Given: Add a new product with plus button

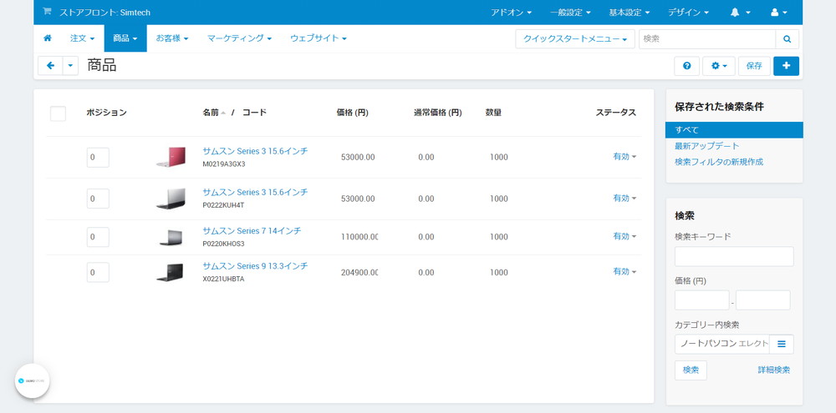Looking at the screenshot, I should click(x=786, y=66).
